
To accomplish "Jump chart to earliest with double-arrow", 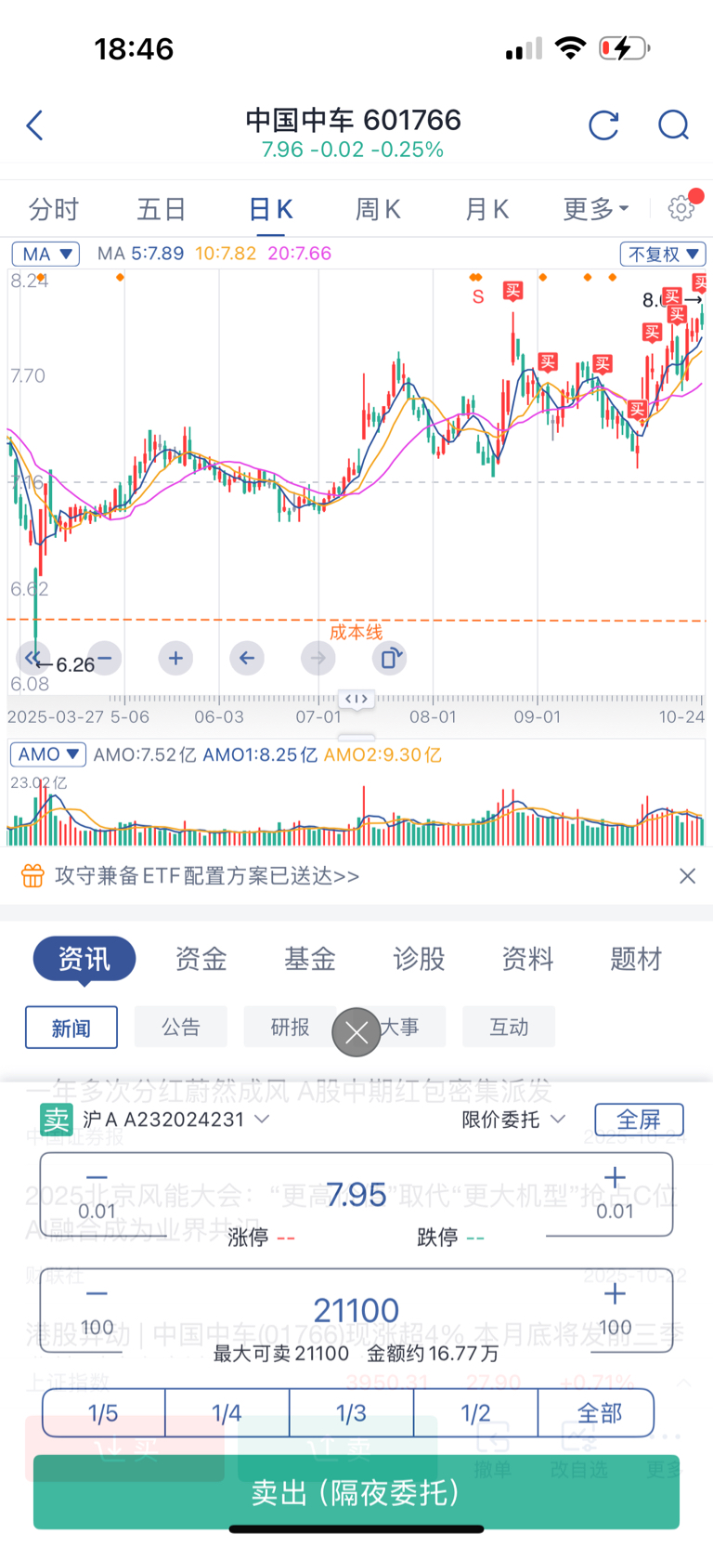I will click(33, 658).
